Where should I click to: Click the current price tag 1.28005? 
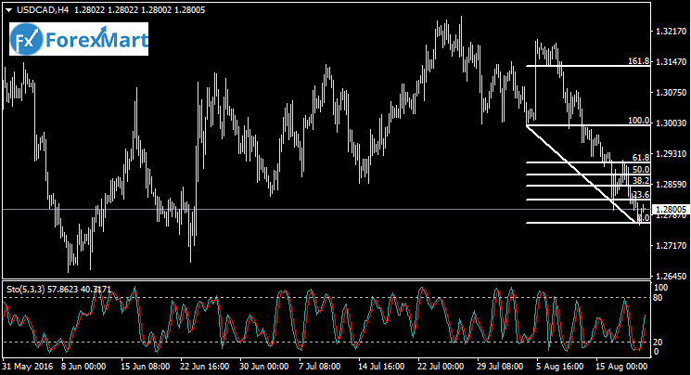(x=671, y=210)
